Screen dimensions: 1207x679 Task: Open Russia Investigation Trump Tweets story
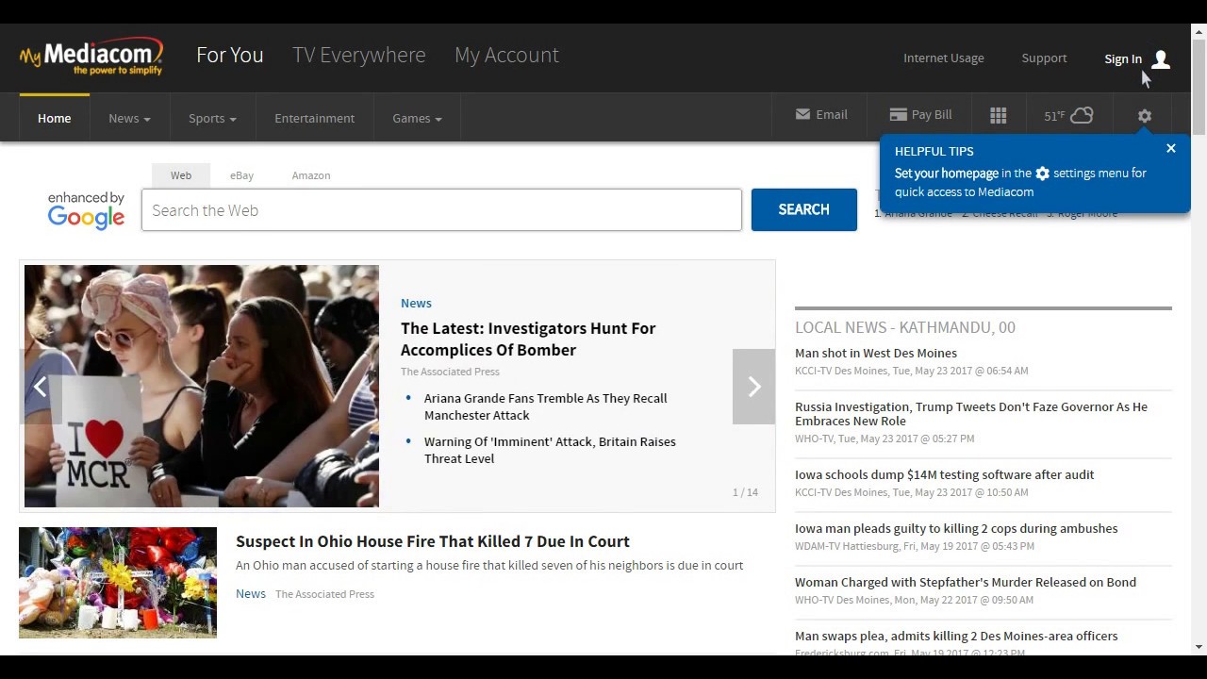[971, 414]
